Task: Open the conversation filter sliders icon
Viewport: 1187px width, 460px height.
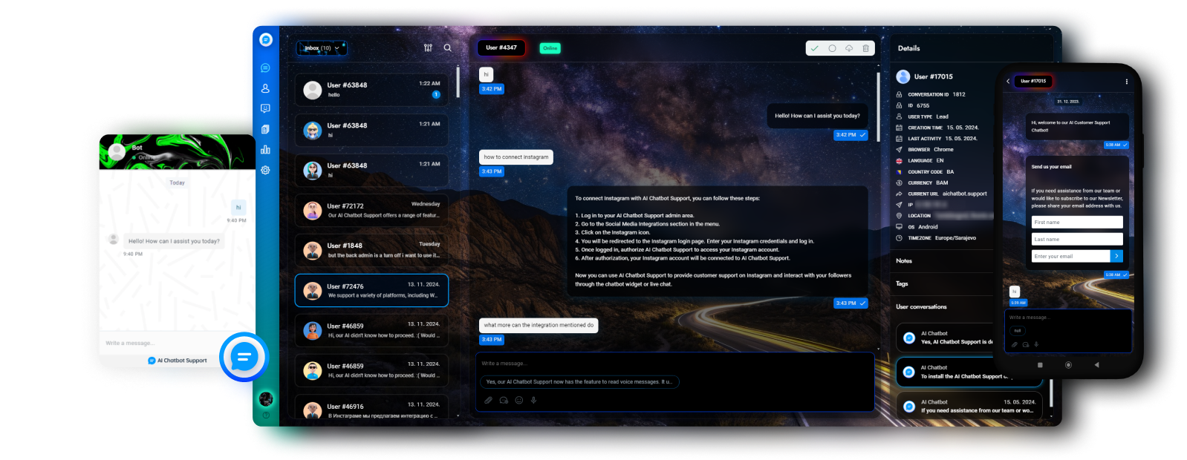Action: [x=428, y=47]
